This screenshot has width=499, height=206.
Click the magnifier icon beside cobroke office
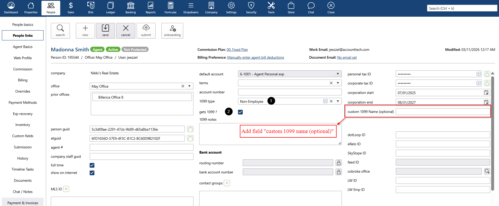click(x=487, y=171)
